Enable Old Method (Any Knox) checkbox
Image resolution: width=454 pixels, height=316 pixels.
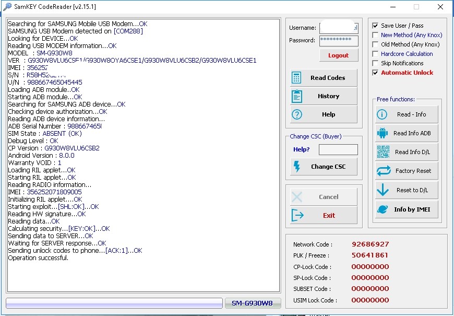[375, 44]
